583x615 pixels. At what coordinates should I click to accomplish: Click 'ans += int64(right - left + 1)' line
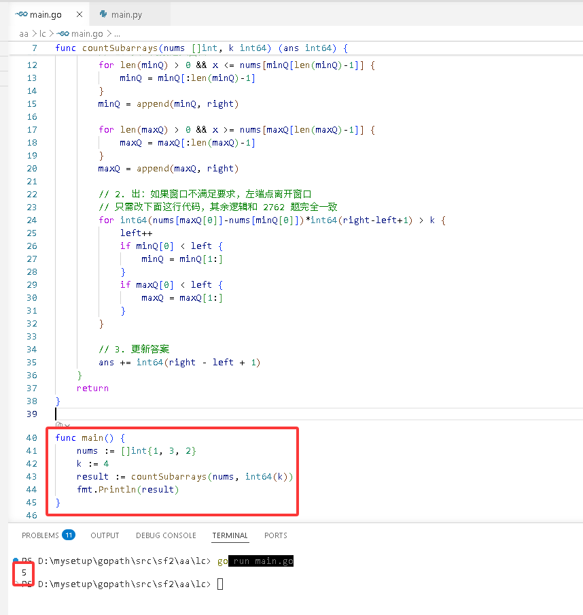[179, 362]
